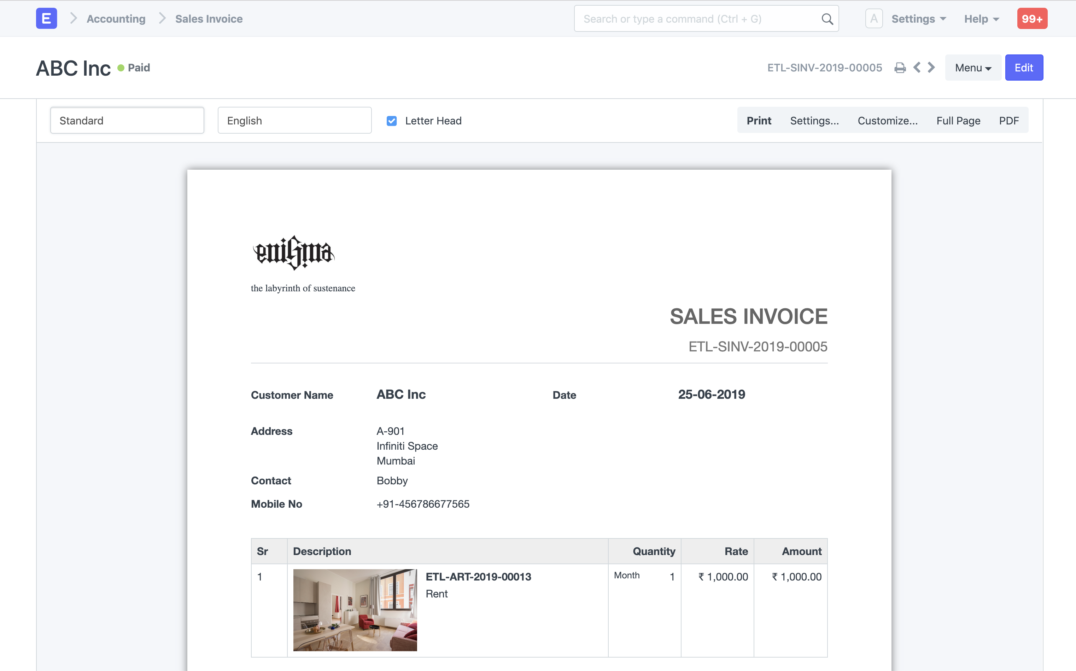Click the PDF export icon
Image resolution: width=1076 pixels, height=671 pixels.
coord(1009,120)
